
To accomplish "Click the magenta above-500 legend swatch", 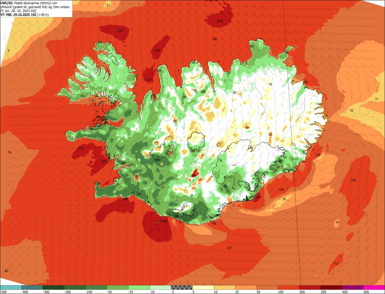I will [x=374, y=287].
